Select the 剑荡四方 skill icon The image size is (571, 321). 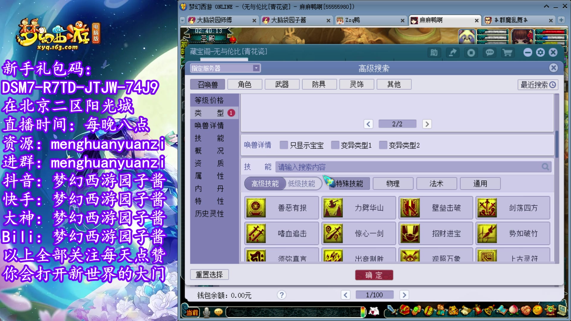click(x=487, y=208)
